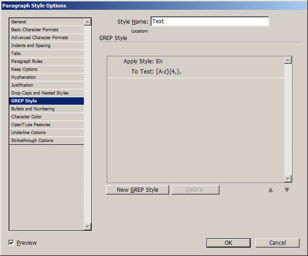Click the Style Name input field
The image size is (308, 256).
pos(210,21)
